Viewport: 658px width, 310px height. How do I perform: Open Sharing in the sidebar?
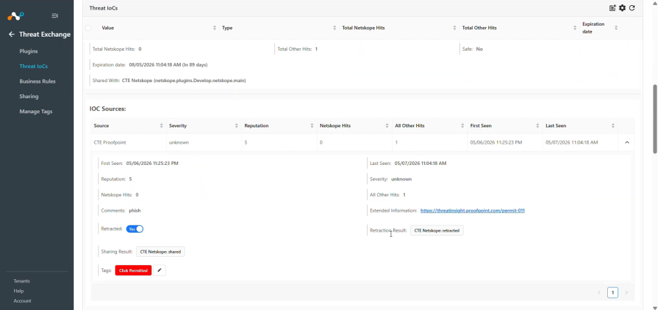coord(29,96)
